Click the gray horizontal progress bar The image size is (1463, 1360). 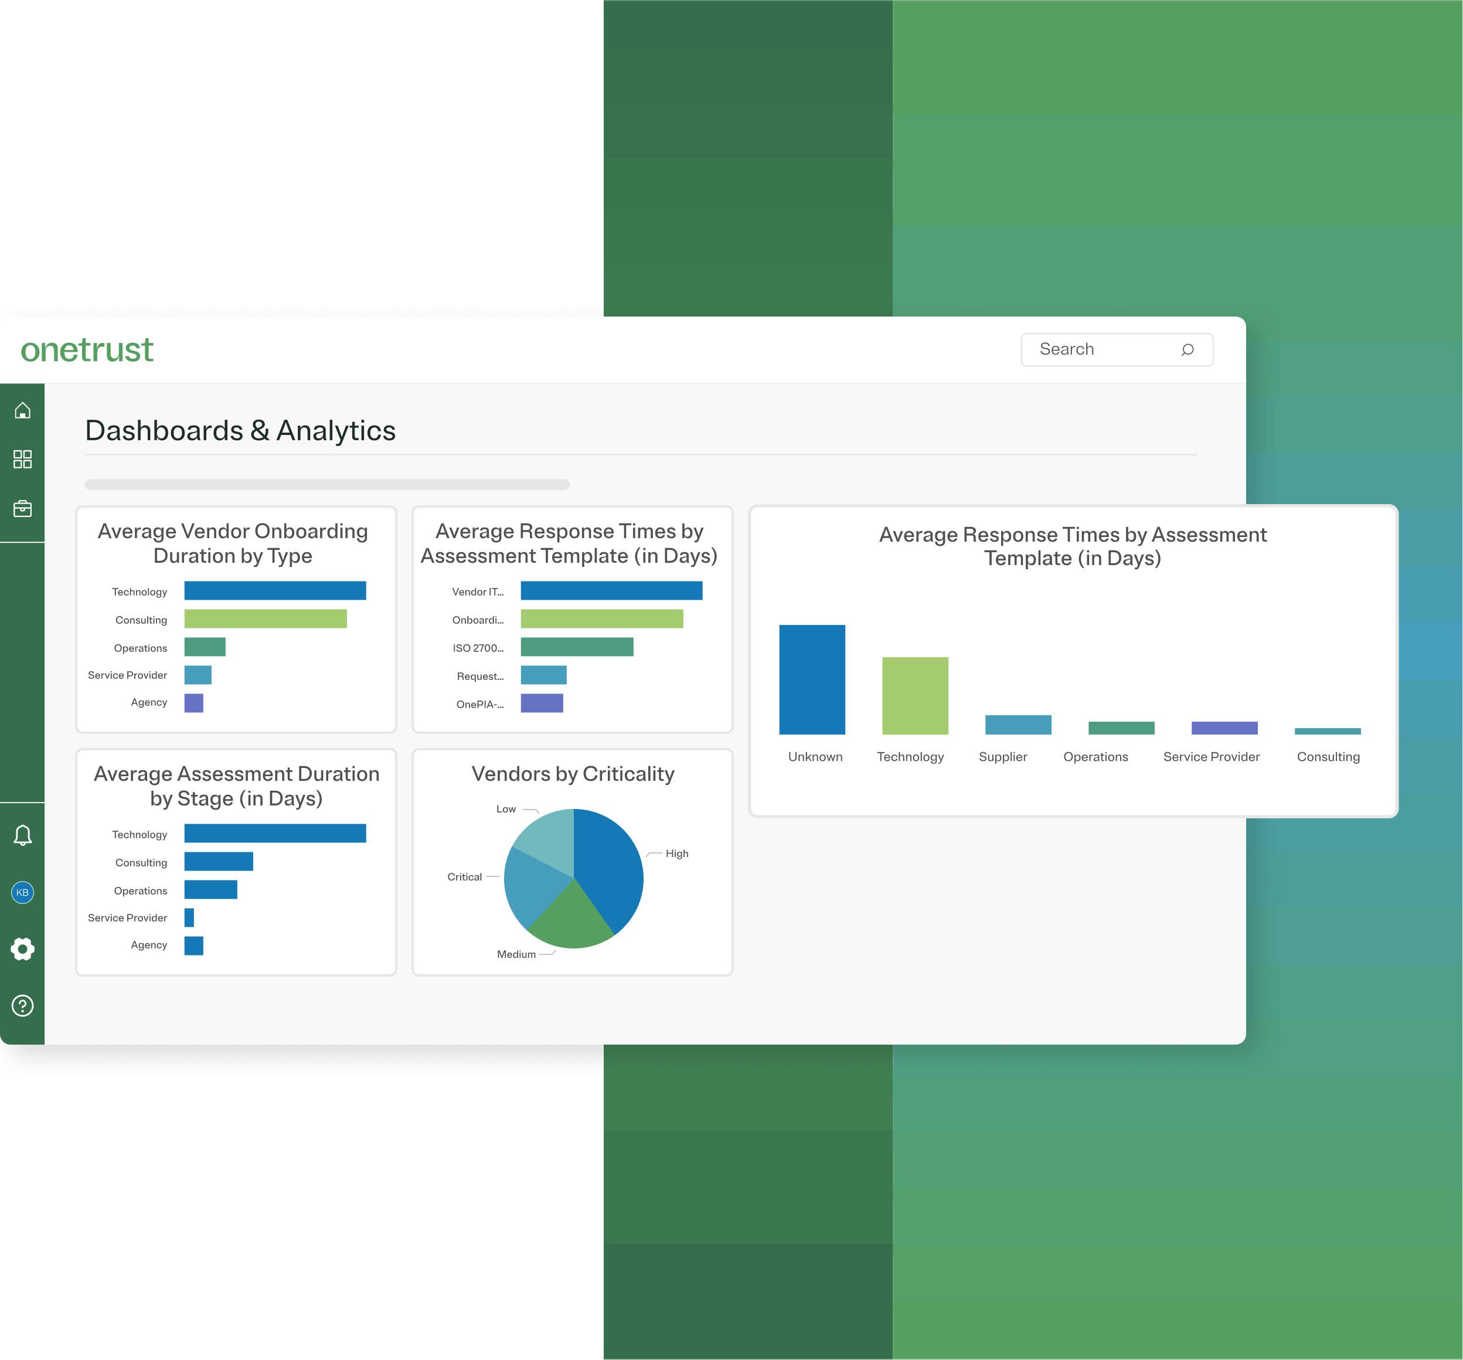click(326, 485)
